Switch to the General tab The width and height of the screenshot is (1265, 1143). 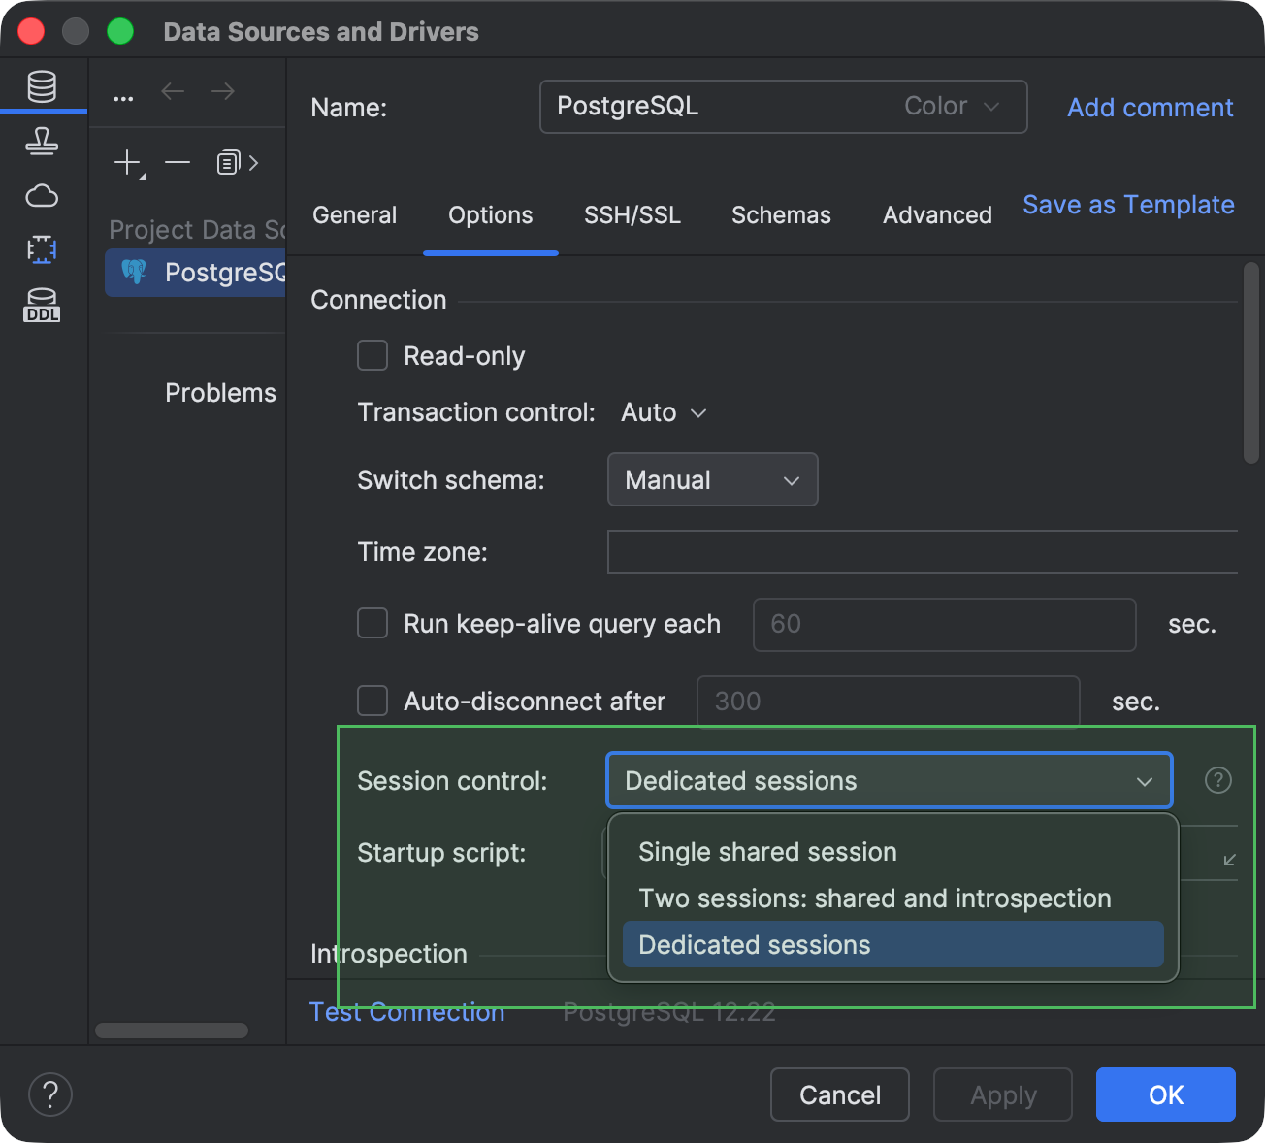point(354,215)
